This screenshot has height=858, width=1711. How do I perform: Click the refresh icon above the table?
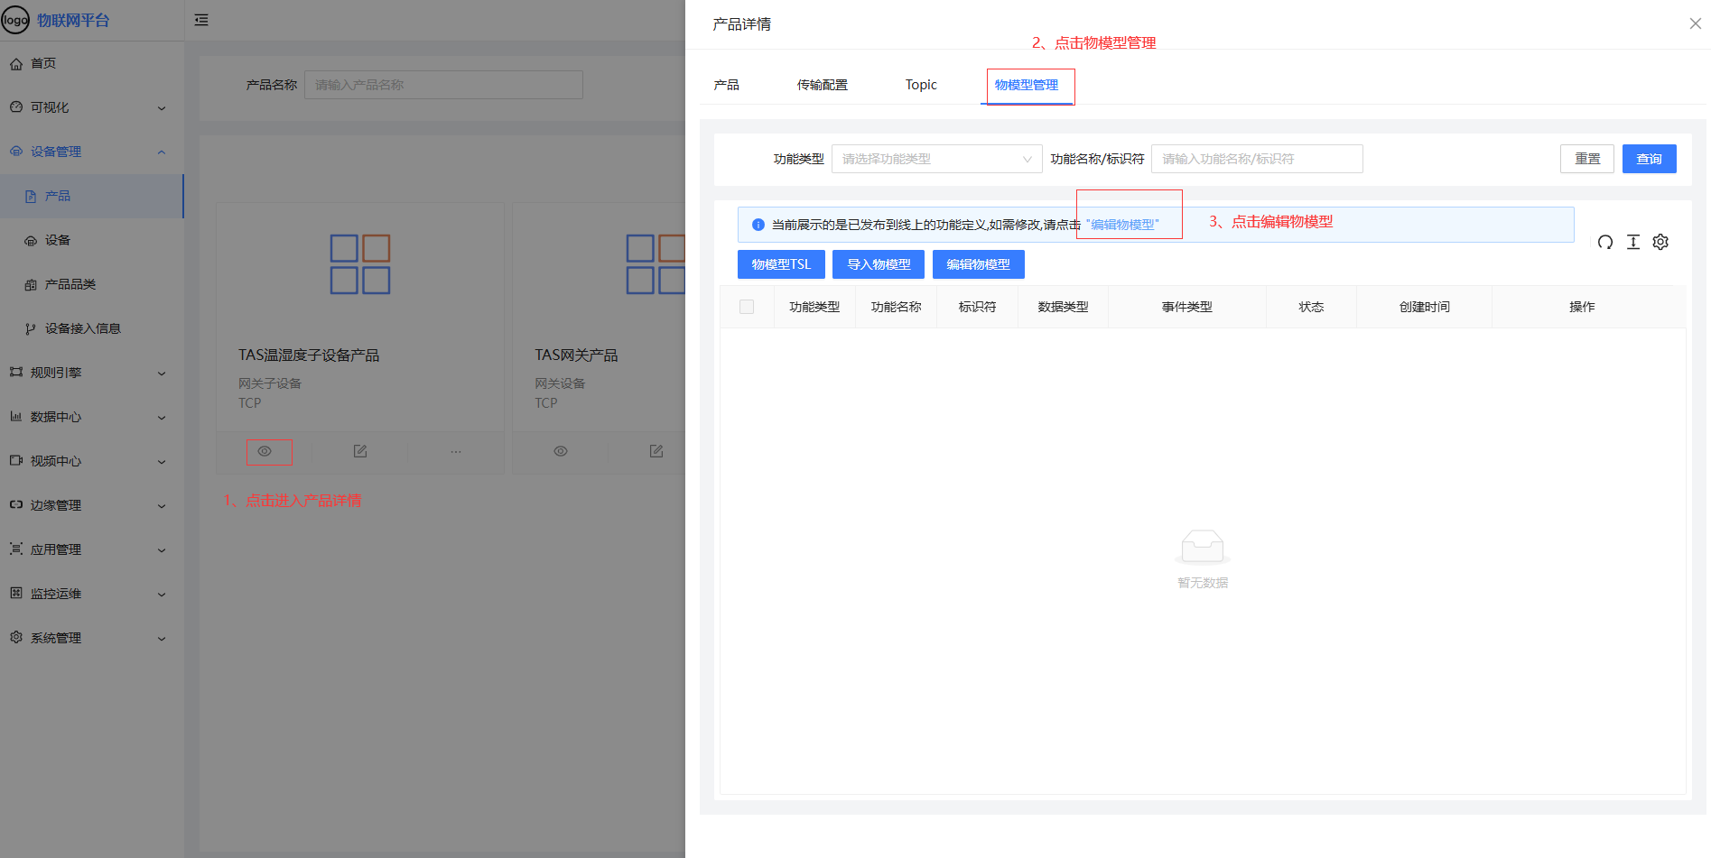click(x=1604, y=242)
